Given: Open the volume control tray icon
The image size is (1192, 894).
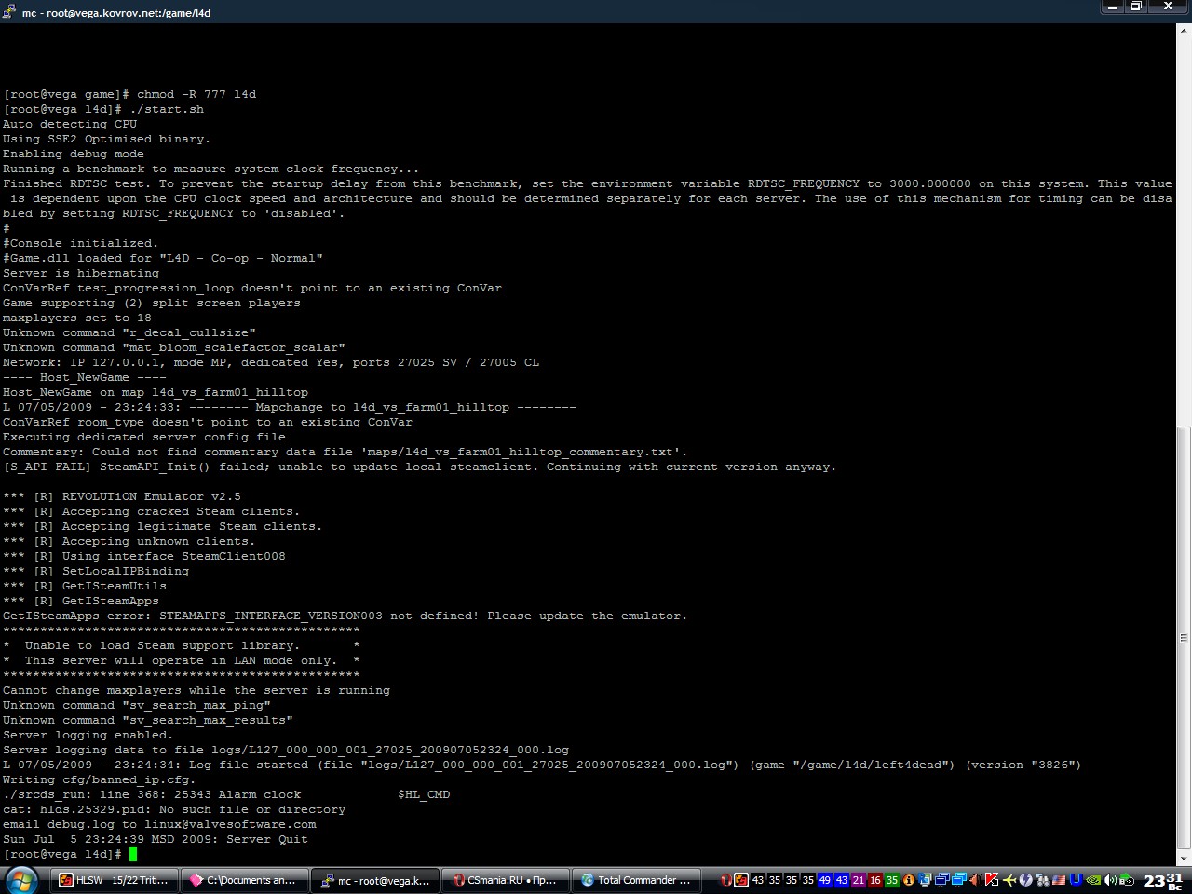Looking at the screenshot, I should (1110, 880).
